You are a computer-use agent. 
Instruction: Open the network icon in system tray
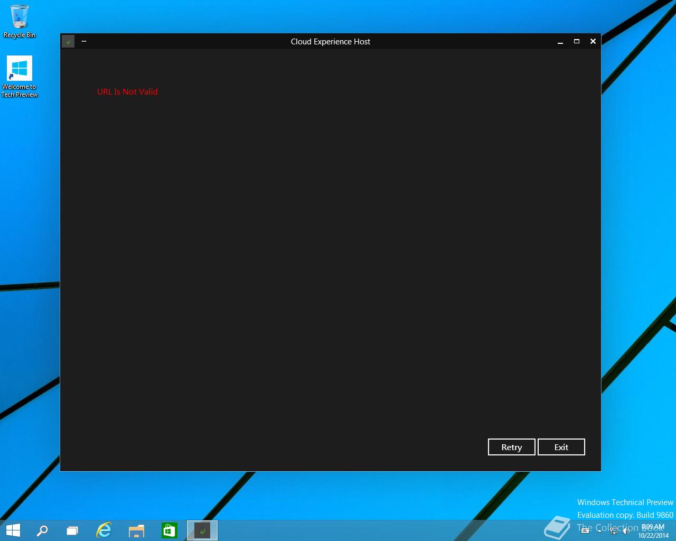pos(614,531)
